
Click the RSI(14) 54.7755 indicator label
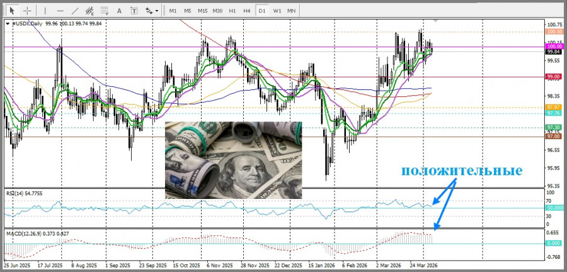tap(24, 193)
